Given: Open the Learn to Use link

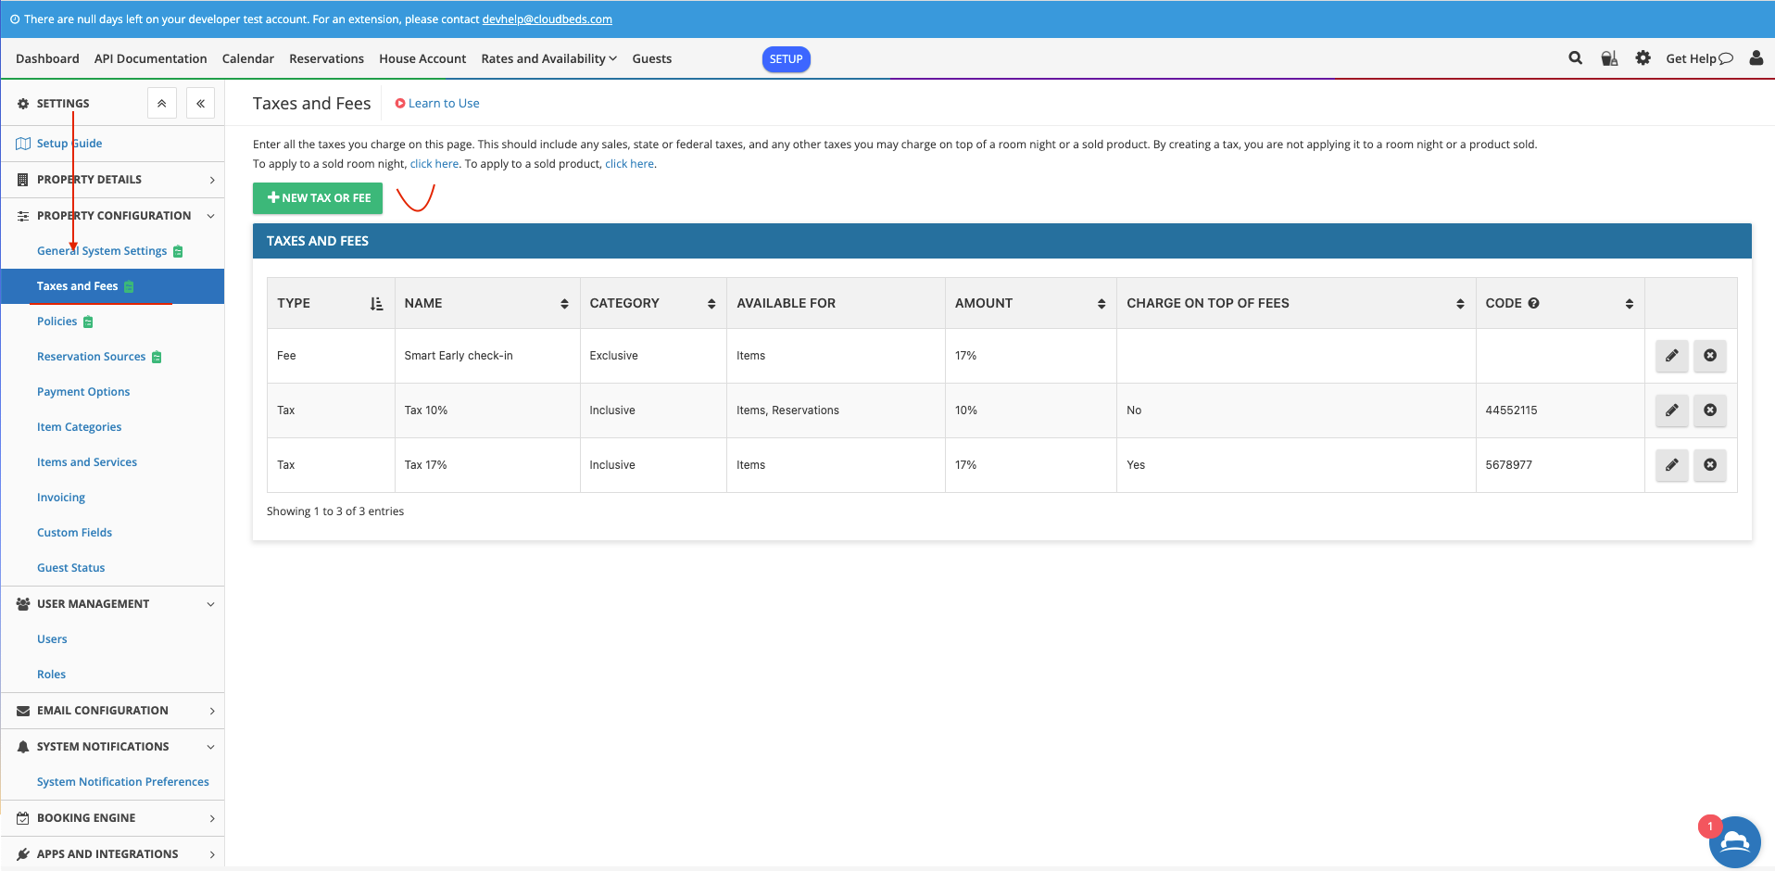Looking at the screenshot, I should pyautogui.click(x=443, y=103).
